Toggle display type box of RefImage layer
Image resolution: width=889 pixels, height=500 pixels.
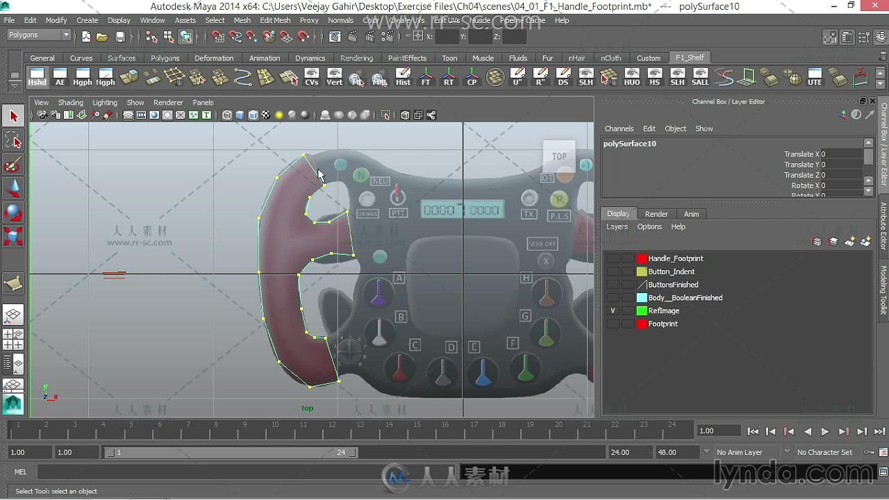click(x=628, y=311)
